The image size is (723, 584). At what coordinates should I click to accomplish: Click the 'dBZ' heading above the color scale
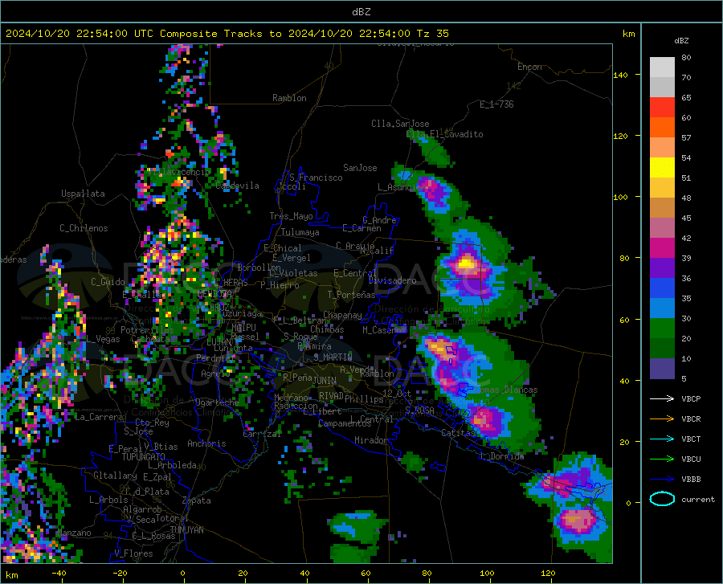681,40
